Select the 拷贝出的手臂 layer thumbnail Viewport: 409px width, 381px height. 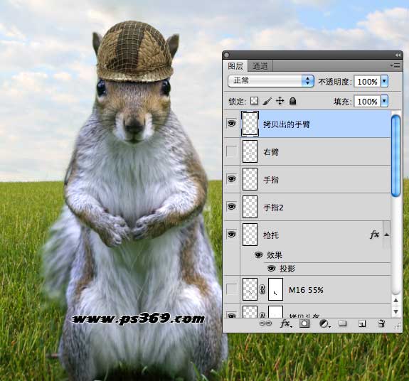pyautogui.click(x=250, y=124)
